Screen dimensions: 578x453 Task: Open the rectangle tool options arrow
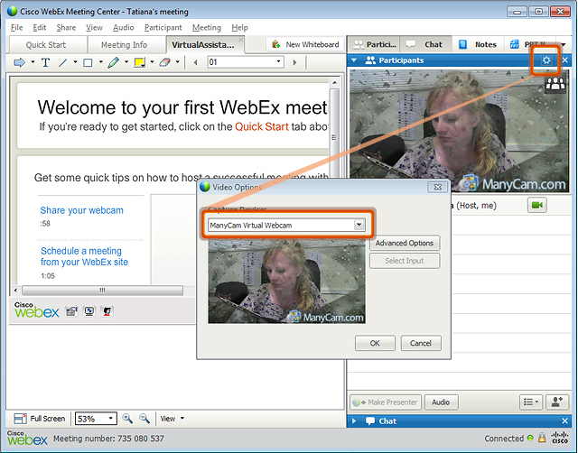pyautogui.click(x=100, y=62)
